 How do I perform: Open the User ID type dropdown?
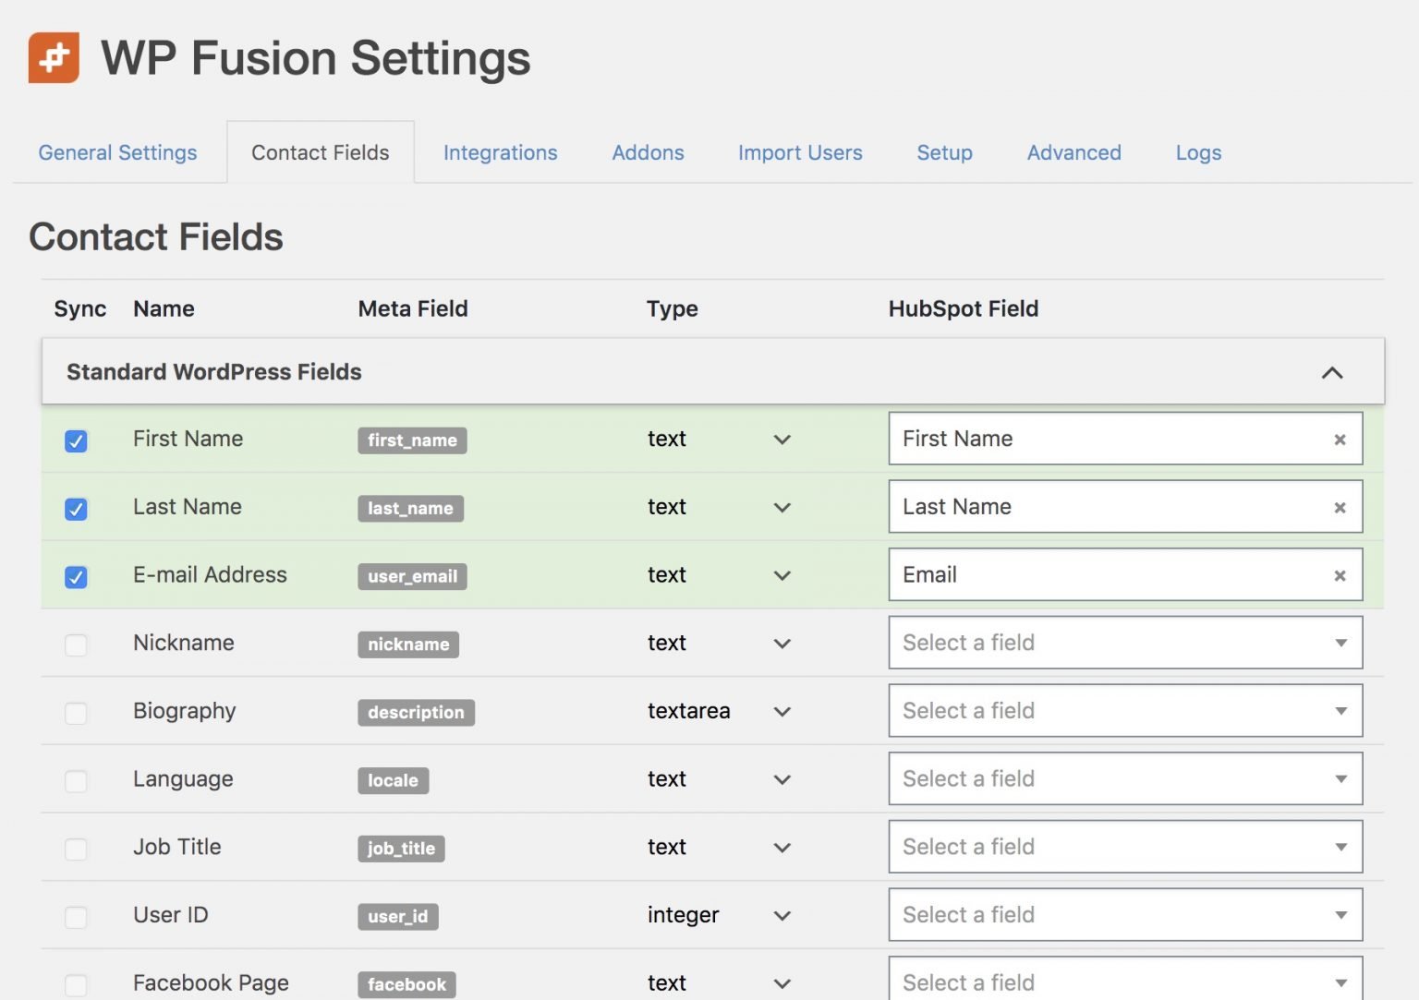(x=782, y=916)
